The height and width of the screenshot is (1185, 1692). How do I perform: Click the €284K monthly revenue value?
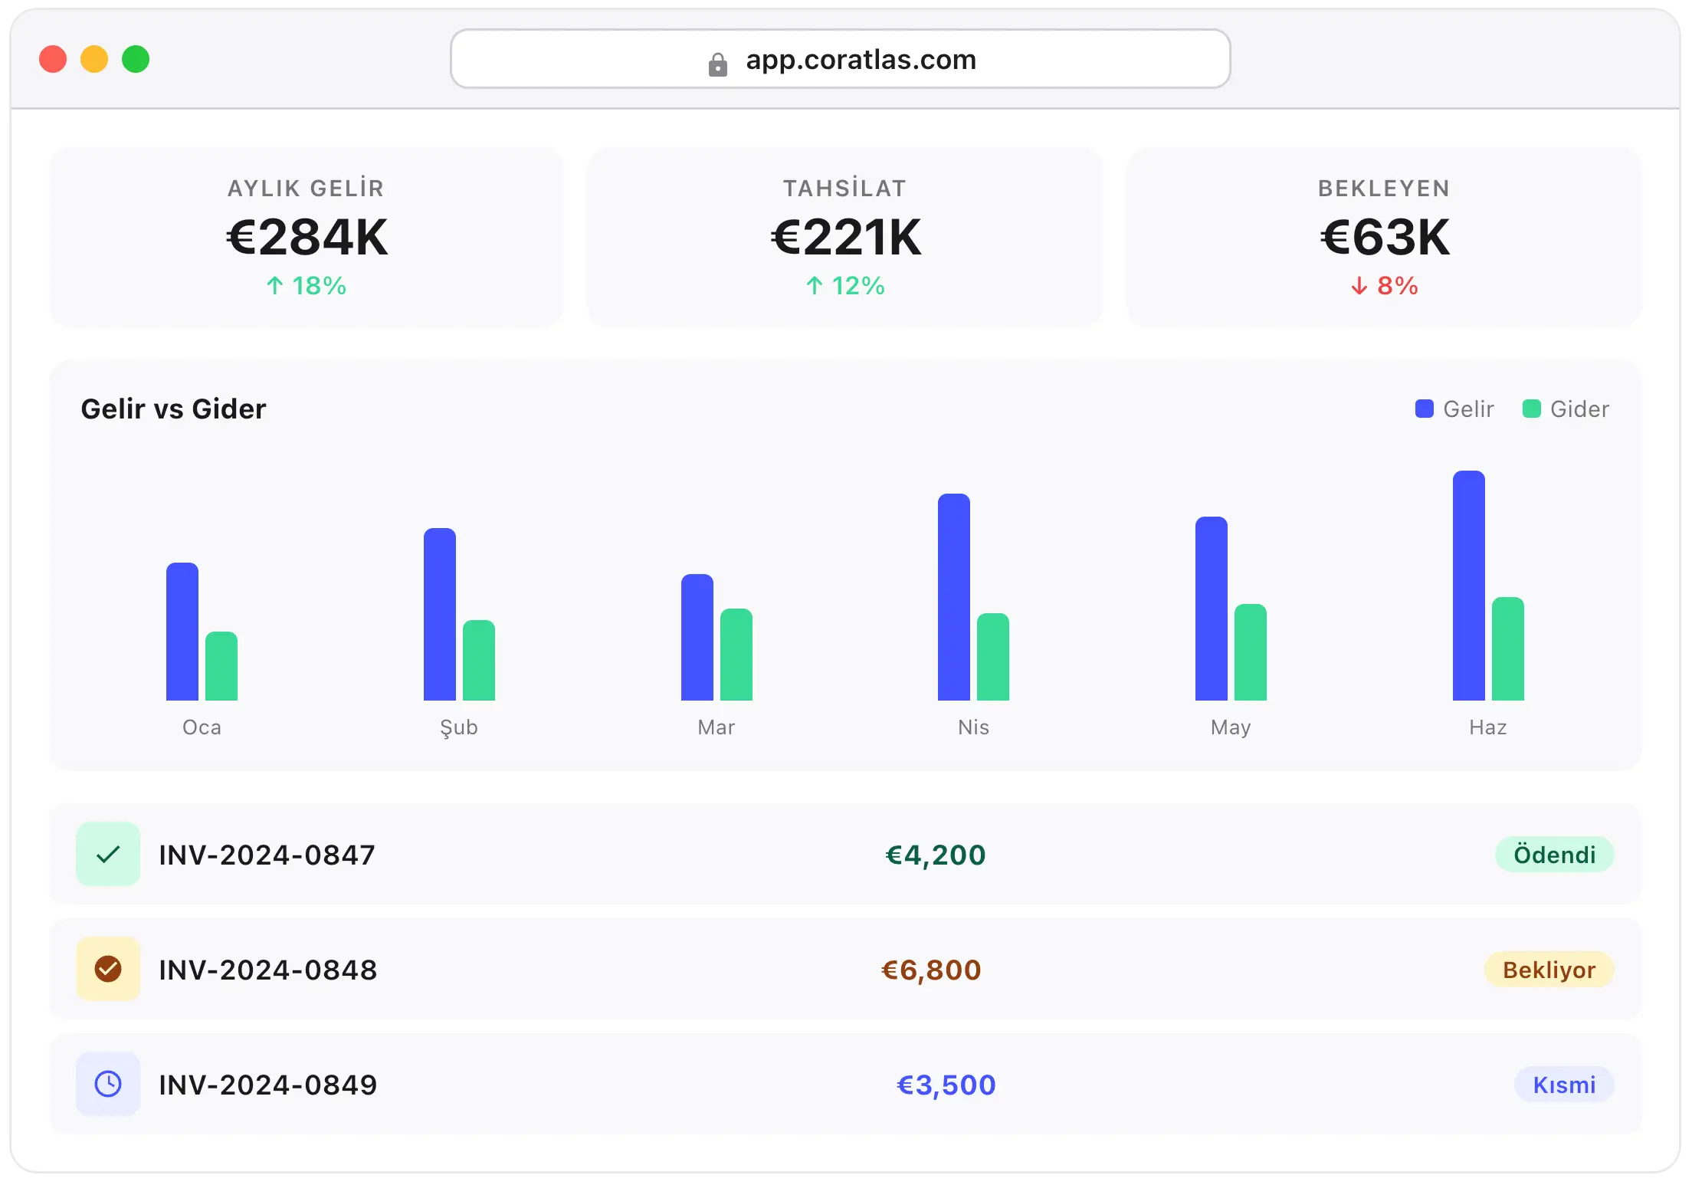pyautogui.click(x=307, y=237)
